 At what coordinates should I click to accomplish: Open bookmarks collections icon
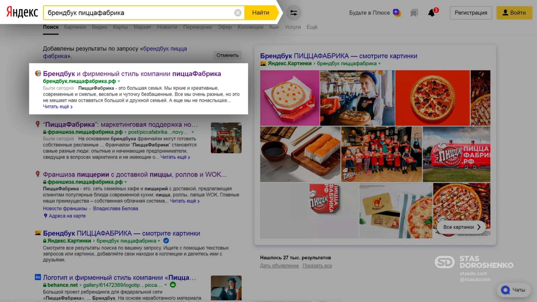pyautogui.click(x=414, y=13)
